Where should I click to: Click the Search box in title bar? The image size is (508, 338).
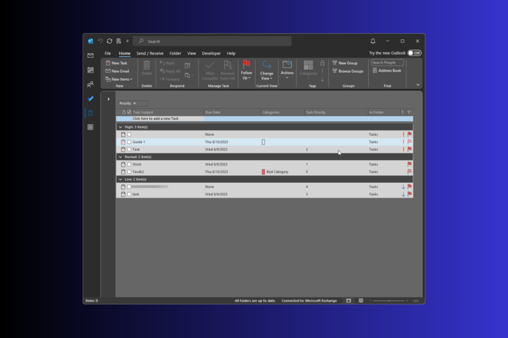213,41
